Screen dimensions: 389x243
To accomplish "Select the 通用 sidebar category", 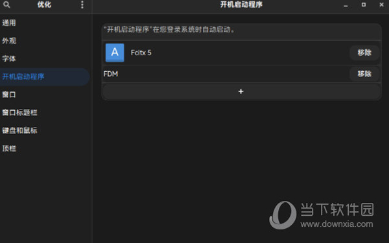I will [x=45, y=23].
